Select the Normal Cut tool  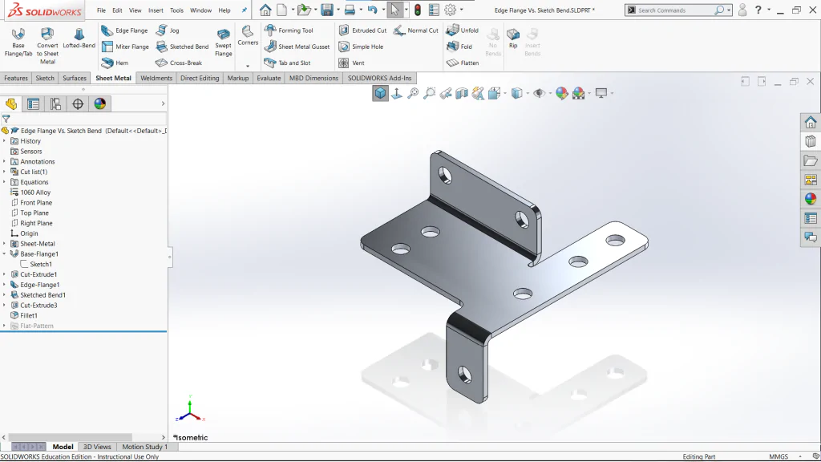click(416, 30)
